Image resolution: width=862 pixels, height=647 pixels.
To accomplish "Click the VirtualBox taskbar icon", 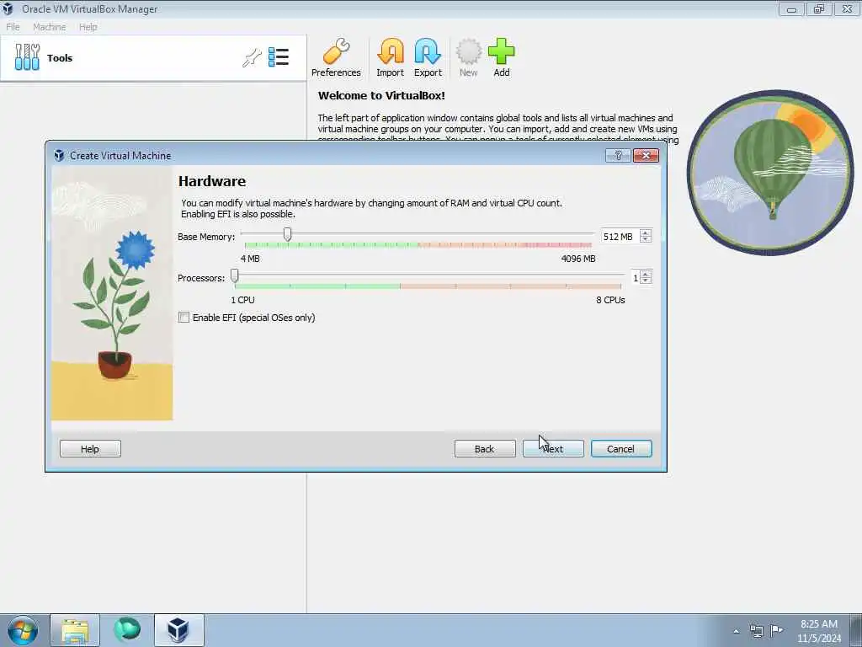I will point(178,630).
